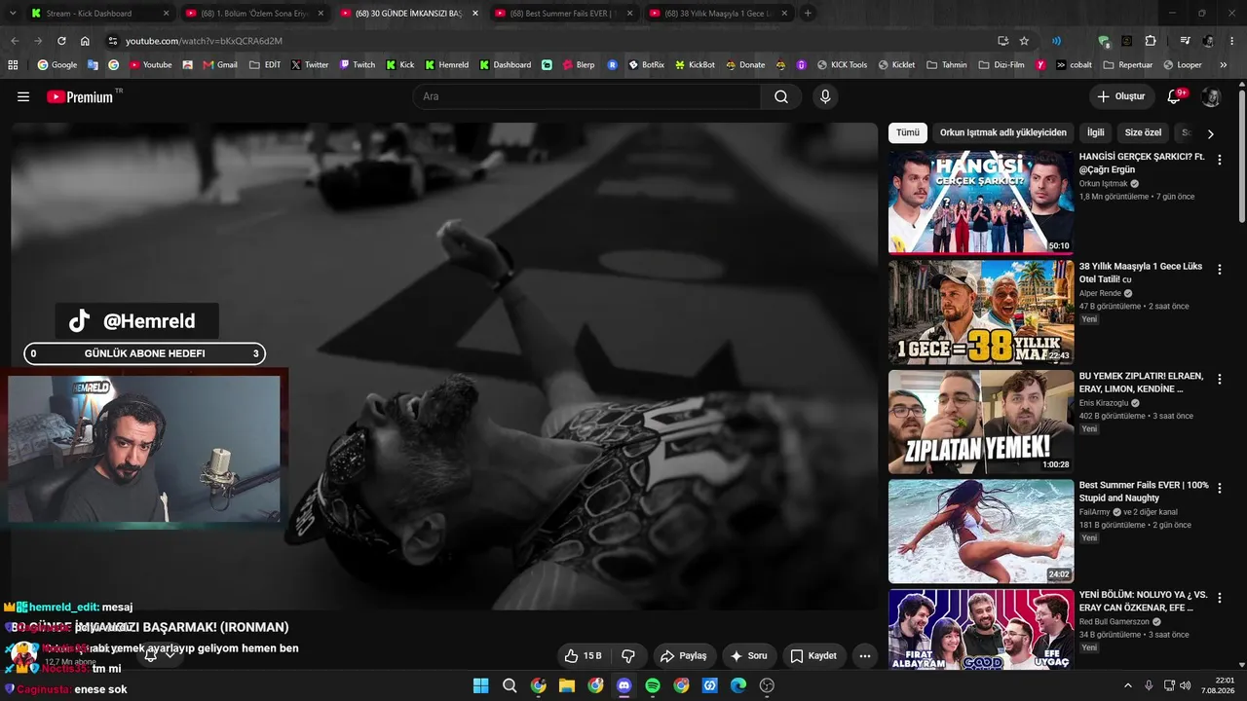
Task: Show hidden system tray icons chevron
Action: (x=1128, y=685)
